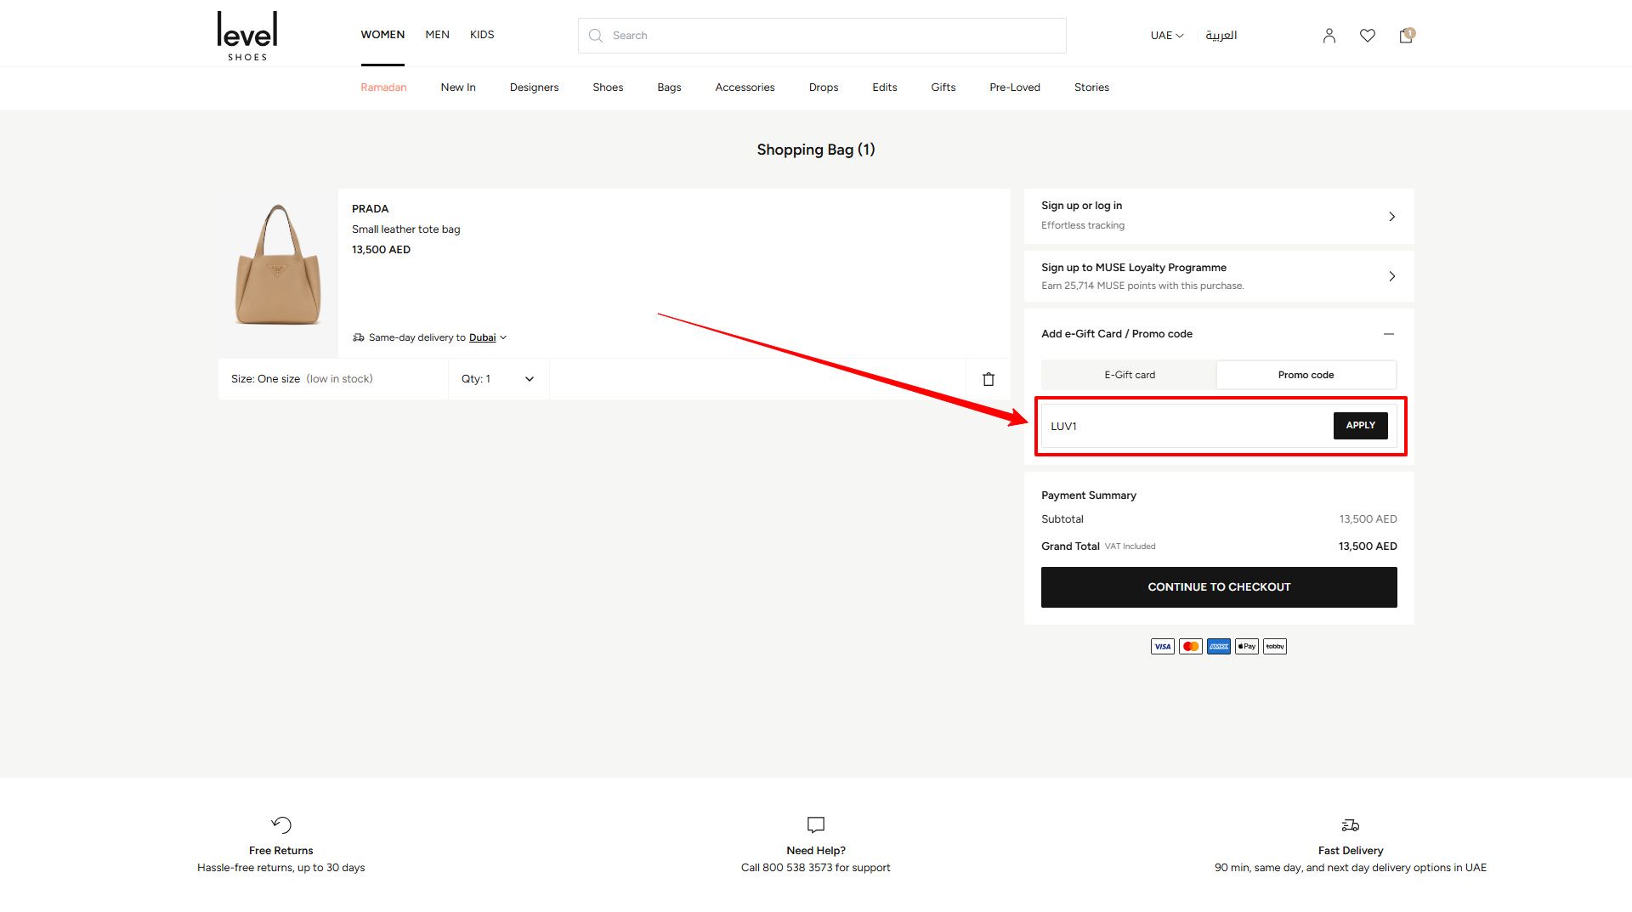Expand the MUSE Loyalty Programme panel
The image size is (1632, 912).
pyautogui.click(x=1219, y=276)
